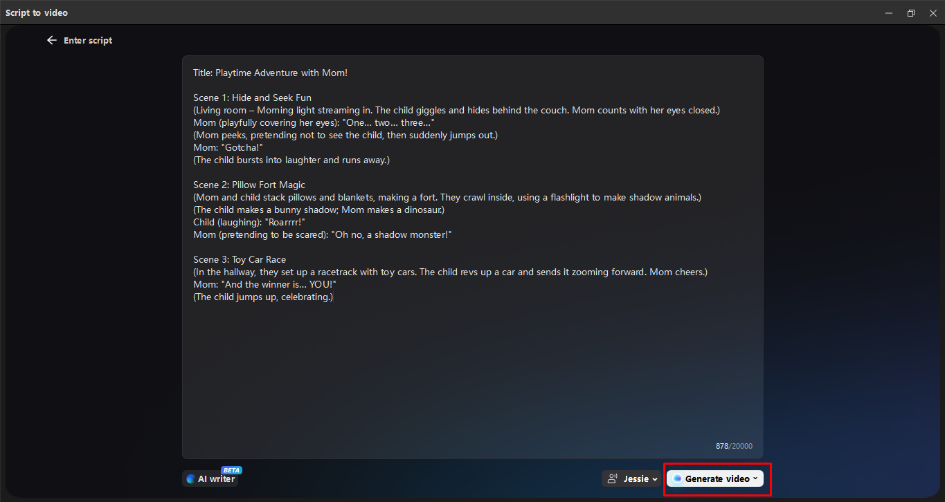
Task: Open the Jessie voice dropdown
Action: coord(631,478)
